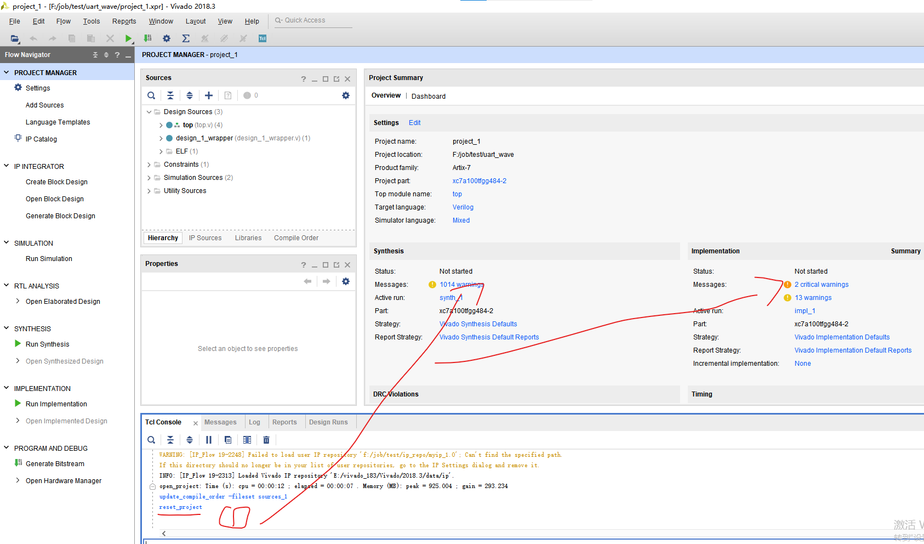
Task: Click the Tcl toolbar icon
Action: click(263, 38)
